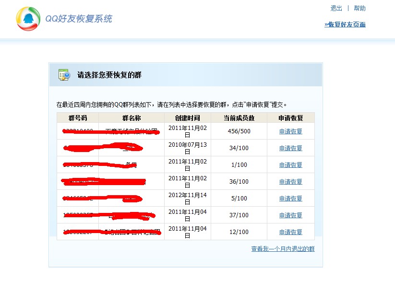Click the 申请恢复 column header
This screenshot has width=395, height=281.
291,118
